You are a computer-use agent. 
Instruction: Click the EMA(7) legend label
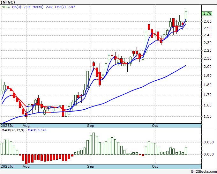[x=60, y=7]
